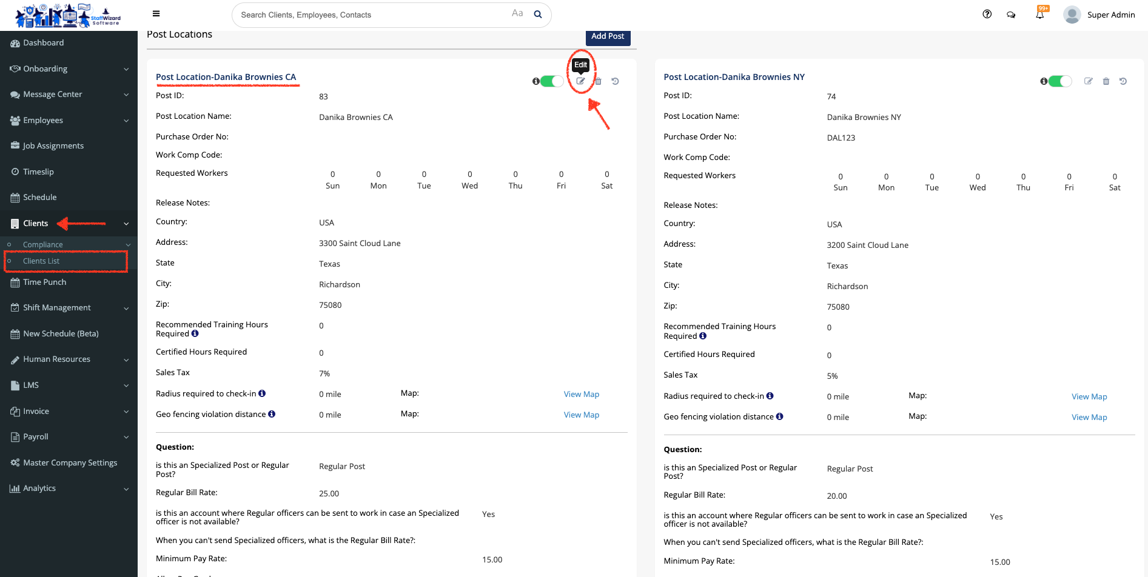The image size is (1148, 577).
Task: Disable the Danika Brownies CA active toggle
Action: pos(551,81)
